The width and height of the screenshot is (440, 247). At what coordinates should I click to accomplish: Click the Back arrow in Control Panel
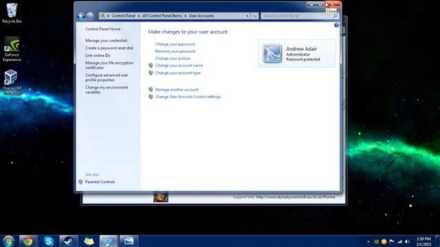pos(81,16)
